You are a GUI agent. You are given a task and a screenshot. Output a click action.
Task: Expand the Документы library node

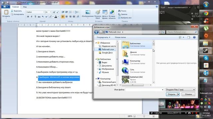pyautogui.click(x=98, y=66)
